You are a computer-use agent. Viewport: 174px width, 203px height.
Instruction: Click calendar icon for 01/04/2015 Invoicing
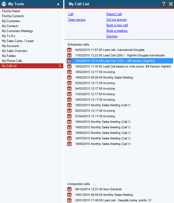click(69, 116)
